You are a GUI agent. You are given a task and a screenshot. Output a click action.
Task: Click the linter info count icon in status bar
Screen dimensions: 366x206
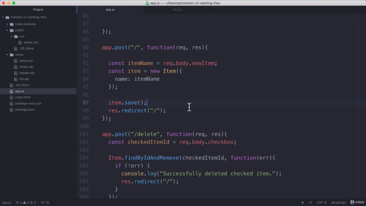(31, 202)
